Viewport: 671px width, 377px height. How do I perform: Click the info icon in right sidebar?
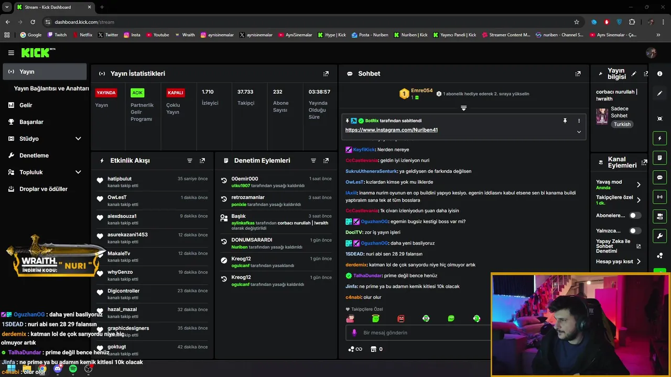pyautogui.click(x=660, y=74)
